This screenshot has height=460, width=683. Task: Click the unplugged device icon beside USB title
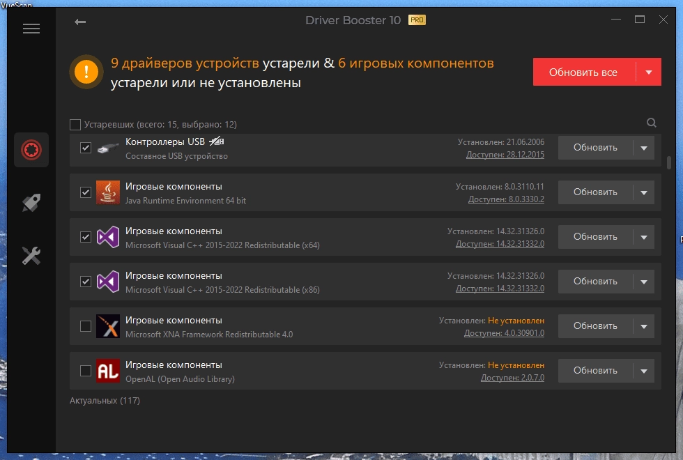217,141
